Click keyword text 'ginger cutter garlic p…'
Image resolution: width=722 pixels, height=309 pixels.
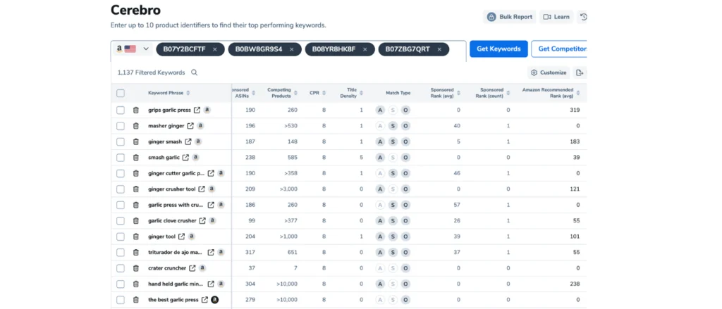point(176,173)
